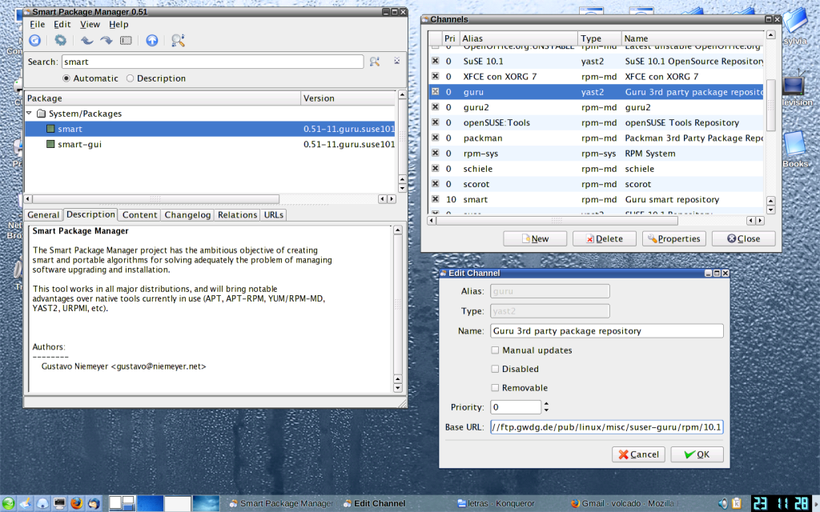820x512 pixels.
Task: Click the green status box of smart-gui package
Action: tap(50, 144)
